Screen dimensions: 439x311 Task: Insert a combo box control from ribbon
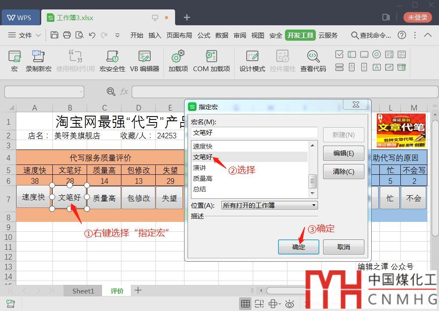402,54
